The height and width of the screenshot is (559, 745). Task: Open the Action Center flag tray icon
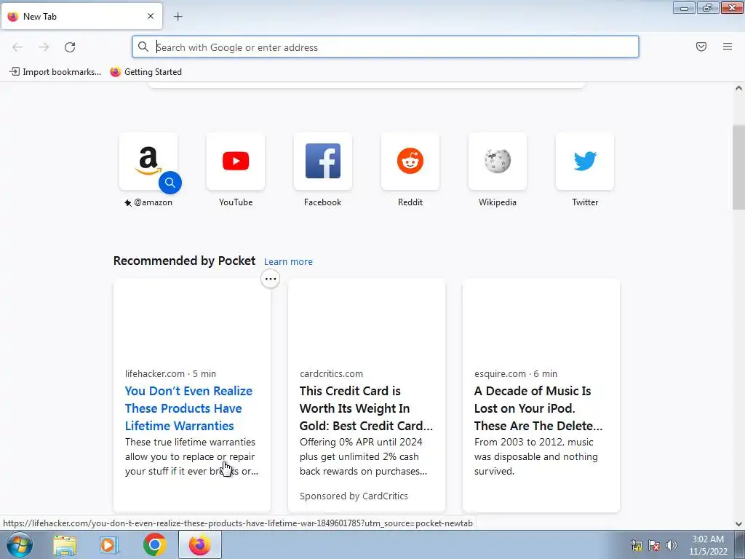[x=654, y=545]
